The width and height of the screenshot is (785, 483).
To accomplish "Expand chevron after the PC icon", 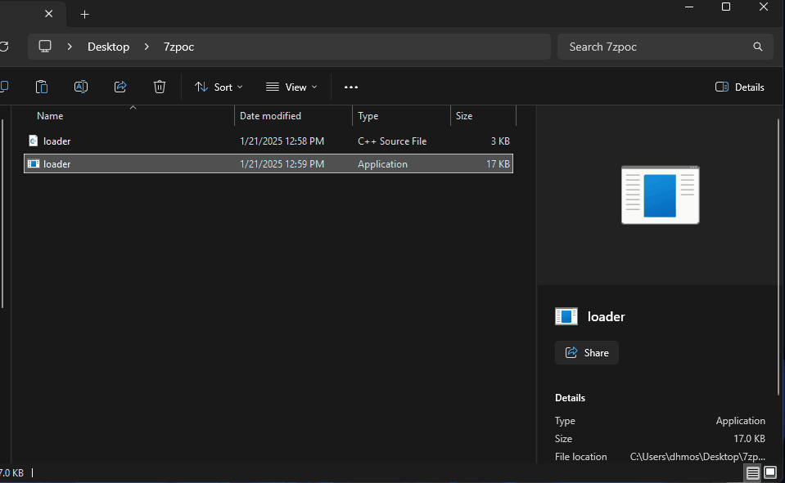I will coord(70,47).
